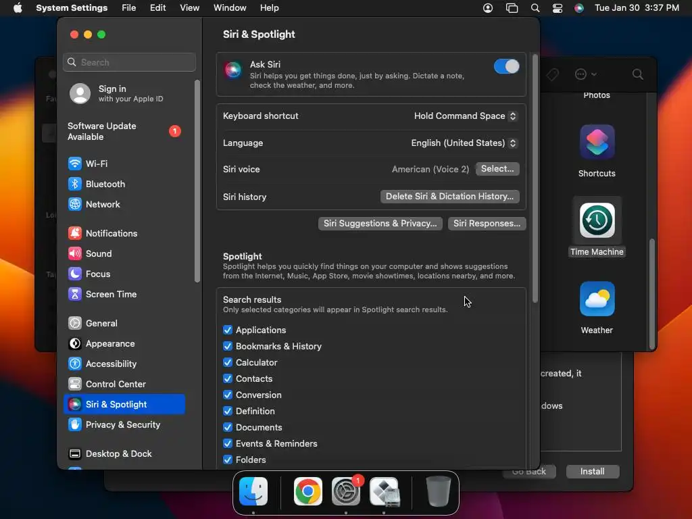Screen dimensions: 692x519
Task: Select Time Machine app in Finder window
Action: click(597, 220)
